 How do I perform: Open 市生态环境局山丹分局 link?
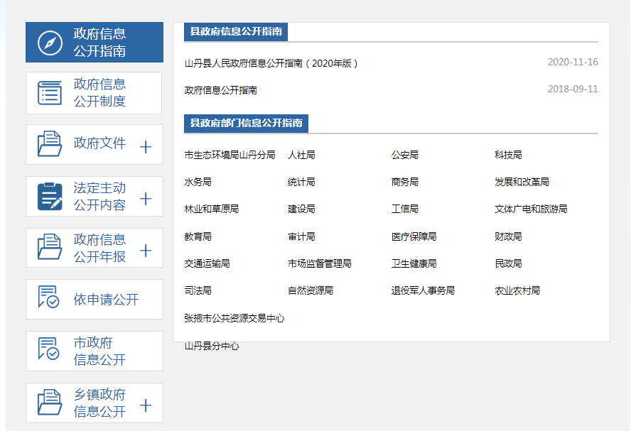[230, 156]
